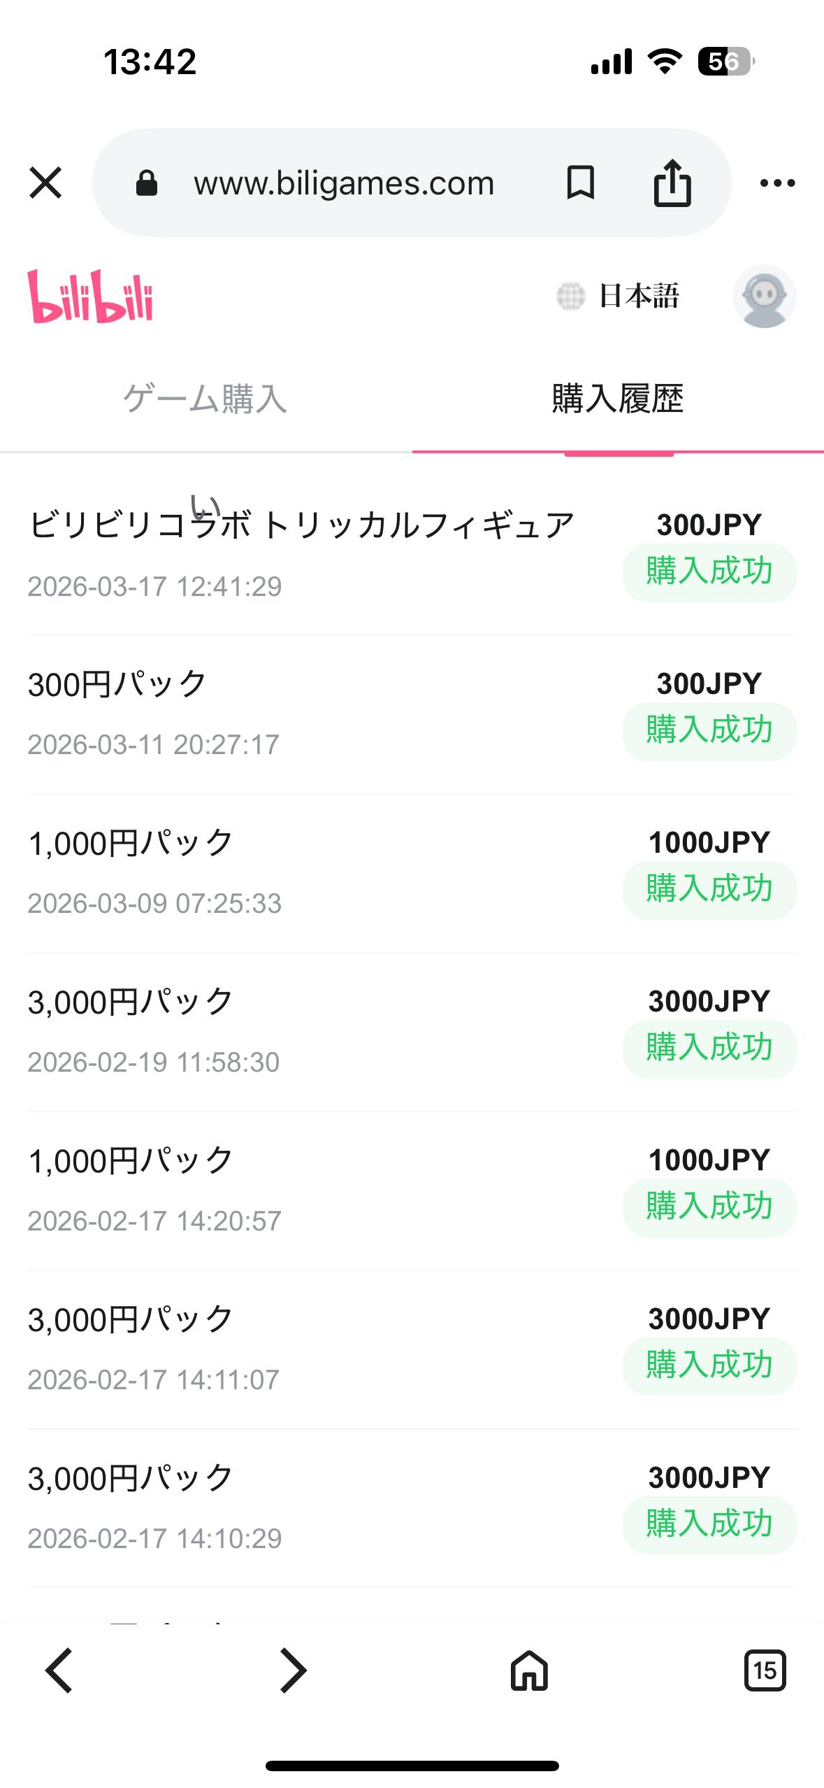The height and width of the screenshot is (1788, 824).
Task: Open the user avatar profile icon
Action: (x=764, y=297)
